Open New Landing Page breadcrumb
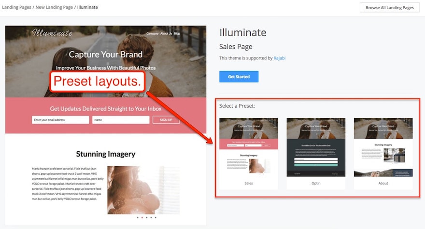Image resolution: width=425 pixels, height=229 pixels. pos(54,7)
